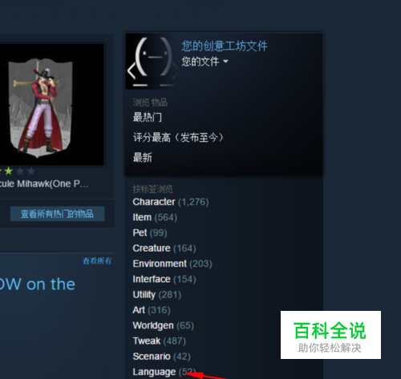The height and width of the screenshot is (379, 401).
Task: Select 评分最高（发布至今）option
Action: click(x=178, y=138)
